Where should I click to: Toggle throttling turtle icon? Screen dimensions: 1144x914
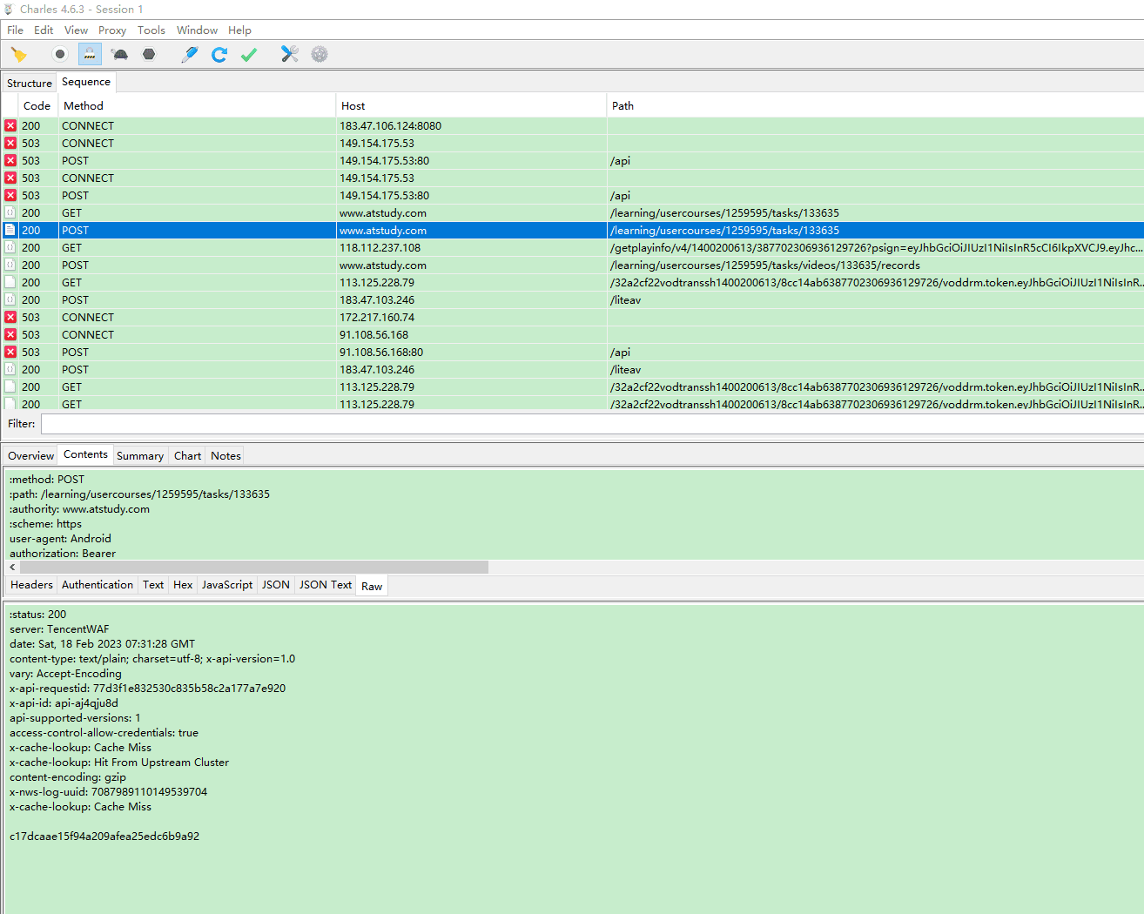click(120, 54)
